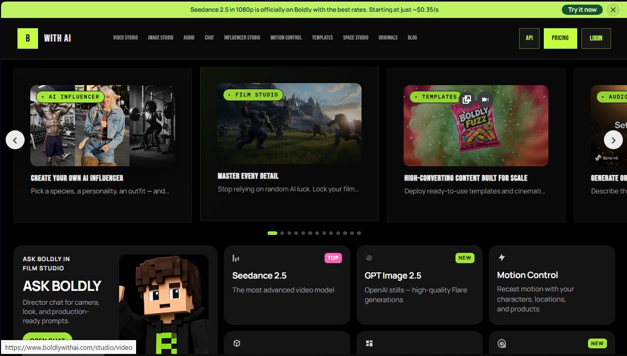Image resolution: width=627 pixels, height=356 pixels.
Task: Click the Pricing button
Action: pyautogui.click(x=560, y=38)
